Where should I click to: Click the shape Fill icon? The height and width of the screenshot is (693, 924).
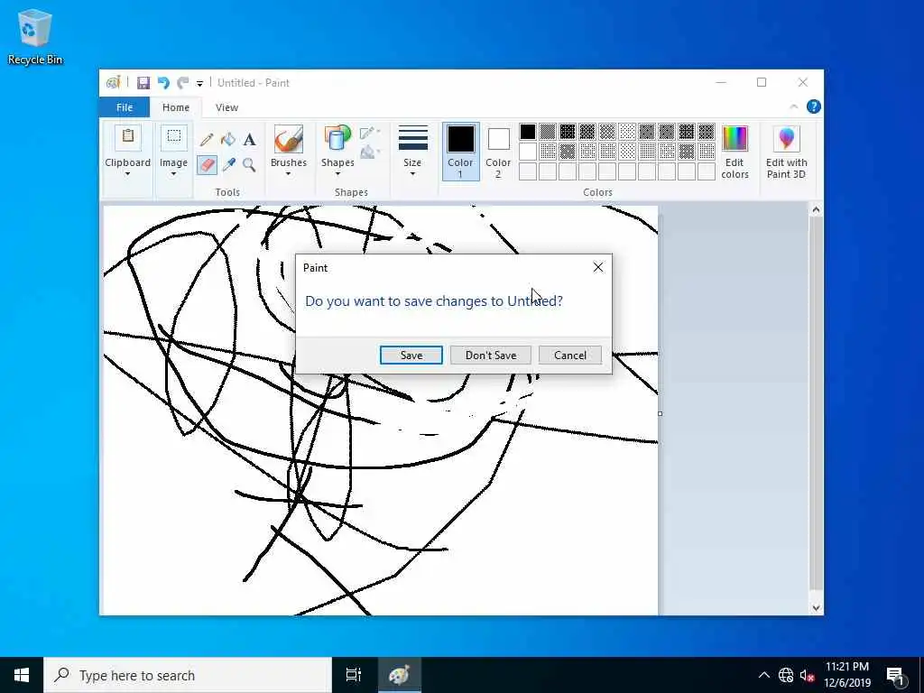[x=368, y=152]
